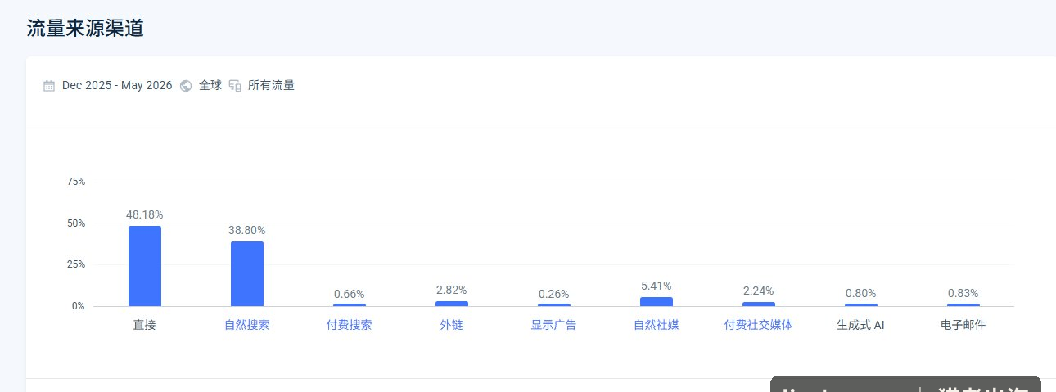Click the 所有流量 traffic filter label
Image resolution: width=1056 pixels, height=392 pixels.
pos(271,86)
